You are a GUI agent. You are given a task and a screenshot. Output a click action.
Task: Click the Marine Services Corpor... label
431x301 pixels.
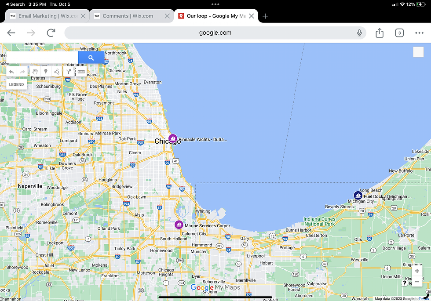208,226
